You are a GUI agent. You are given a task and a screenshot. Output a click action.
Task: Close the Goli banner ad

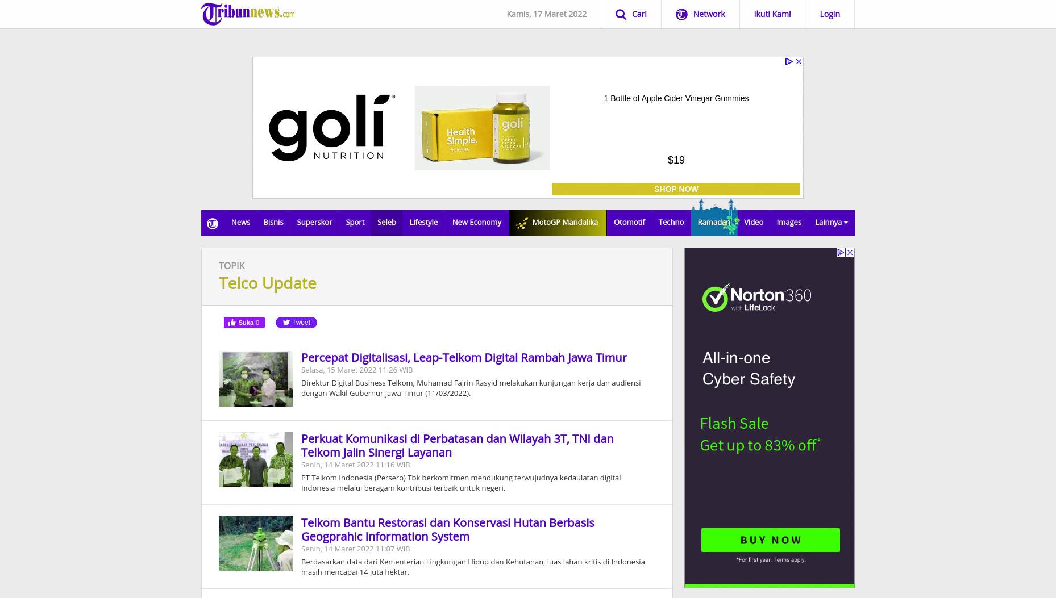[799, 61]
